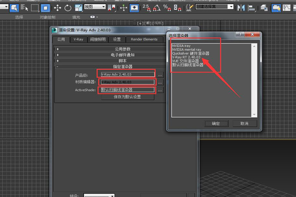Click the 保存为默认设置 button
Viewport: 296px width, 197px height.
127,97
